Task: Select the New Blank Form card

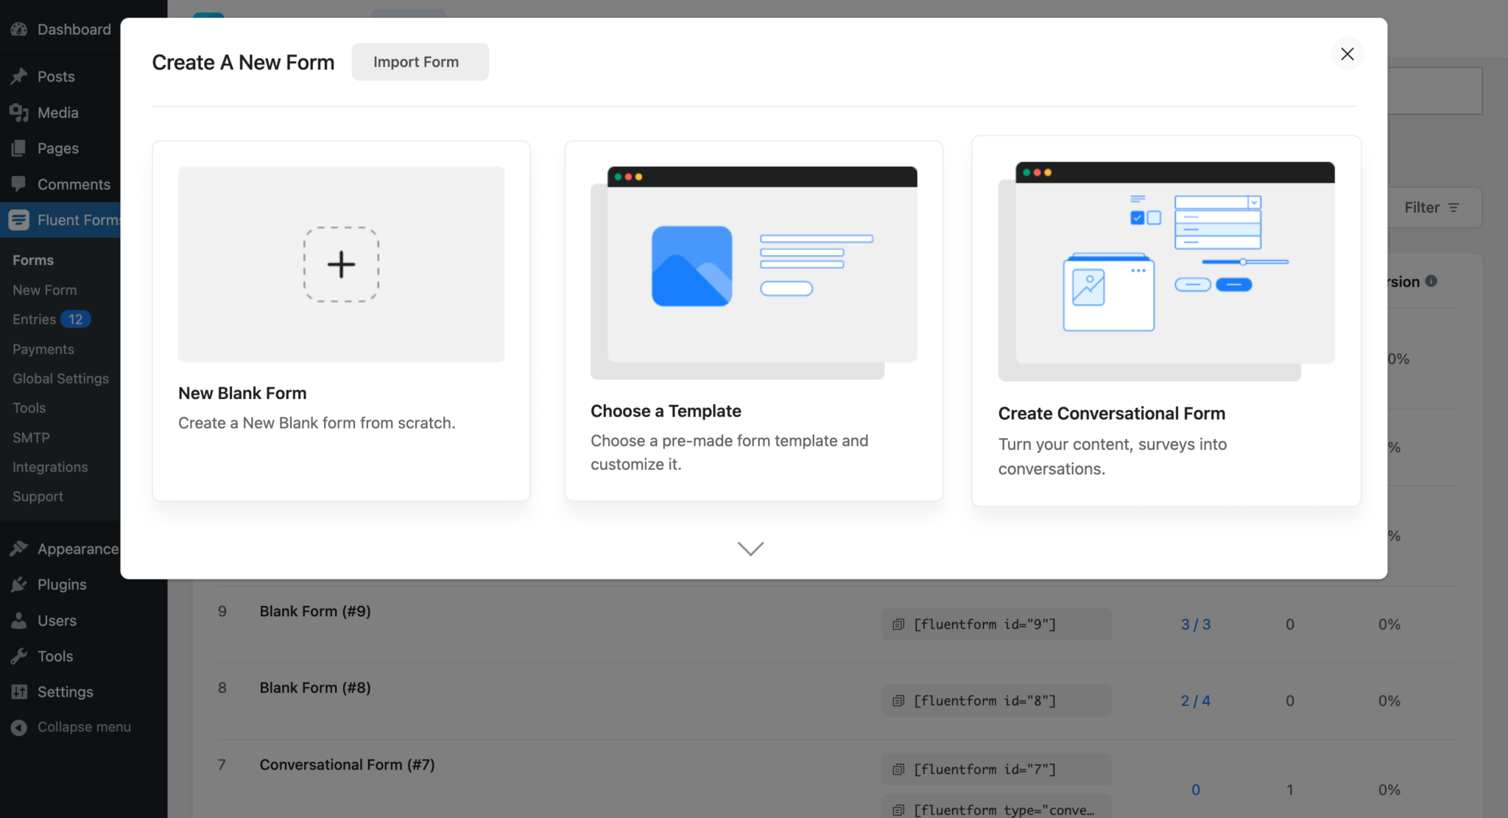Action: coord(340,320)
